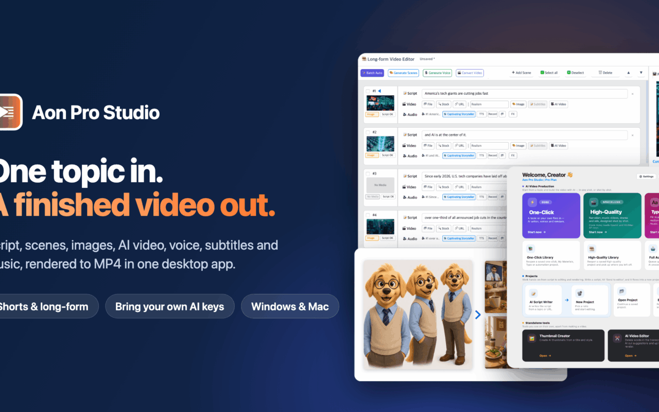Click the Generate Voice button
The image size is (659, 412).
pyautogui.click(x=437, y=73)
